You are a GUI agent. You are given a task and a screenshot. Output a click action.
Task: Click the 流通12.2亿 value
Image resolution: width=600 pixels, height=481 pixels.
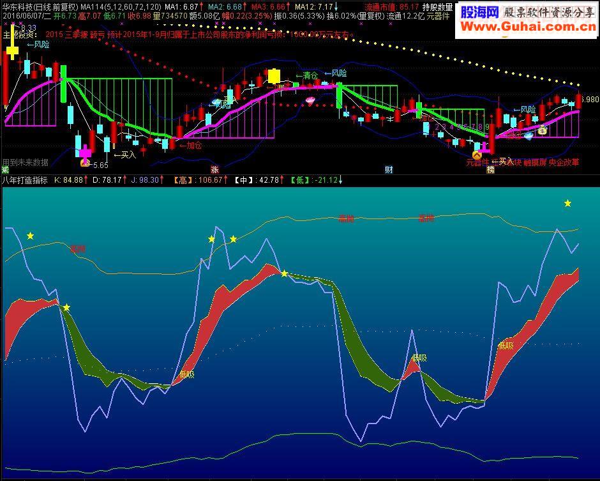[405, 16]
